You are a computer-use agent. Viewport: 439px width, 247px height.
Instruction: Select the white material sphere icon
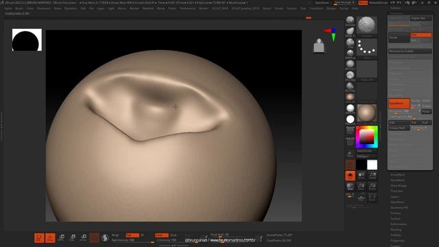pyautogui.click(x=350, y=108)
